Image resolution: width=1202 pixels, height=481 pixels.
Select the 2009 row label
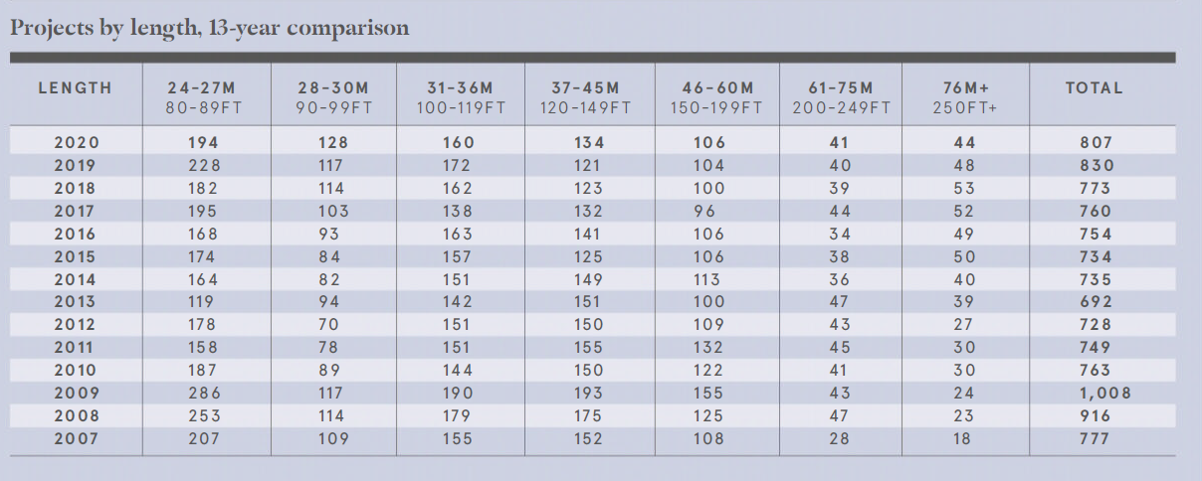(x=75, y=393)
